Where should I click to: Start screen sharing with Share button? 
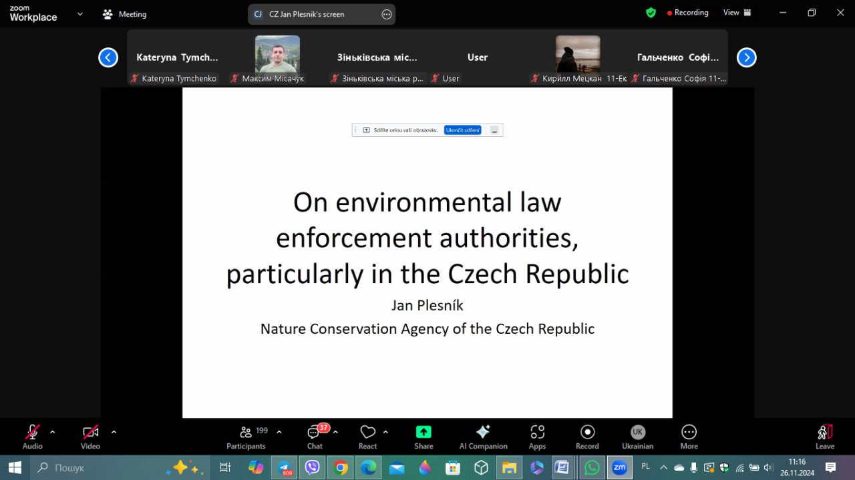pyautogui.click(x=423, y=437)
